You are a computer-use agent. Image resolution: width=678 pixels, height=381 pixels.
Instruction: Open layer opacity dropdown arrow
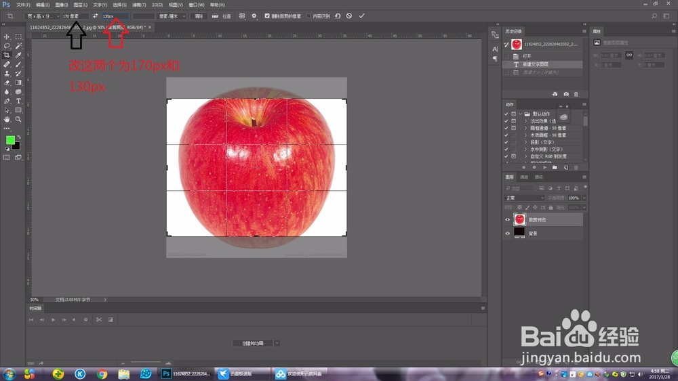click(x=584, y=198)
